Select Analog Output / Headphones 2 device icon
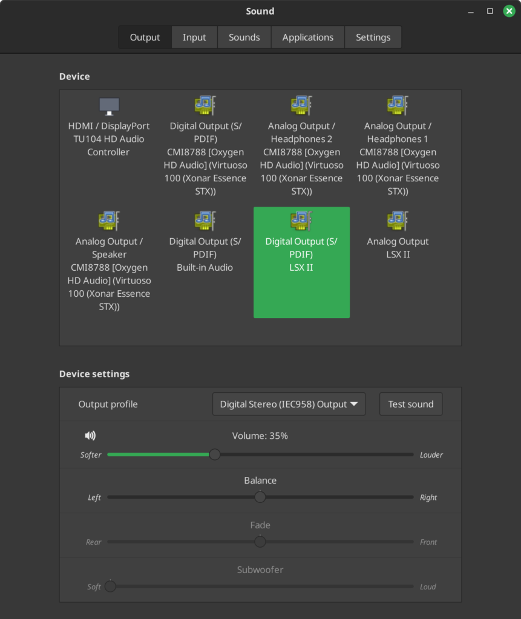Viewport: 521px width, 619px height. click(x=301, y=106)
